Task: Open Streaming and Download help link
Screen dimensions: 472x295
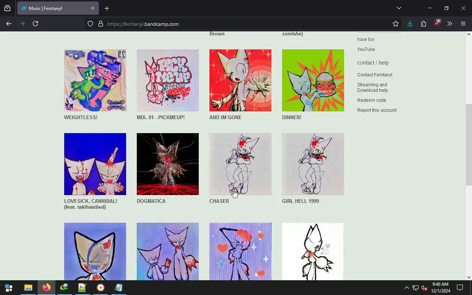Action: coord(372,87)
